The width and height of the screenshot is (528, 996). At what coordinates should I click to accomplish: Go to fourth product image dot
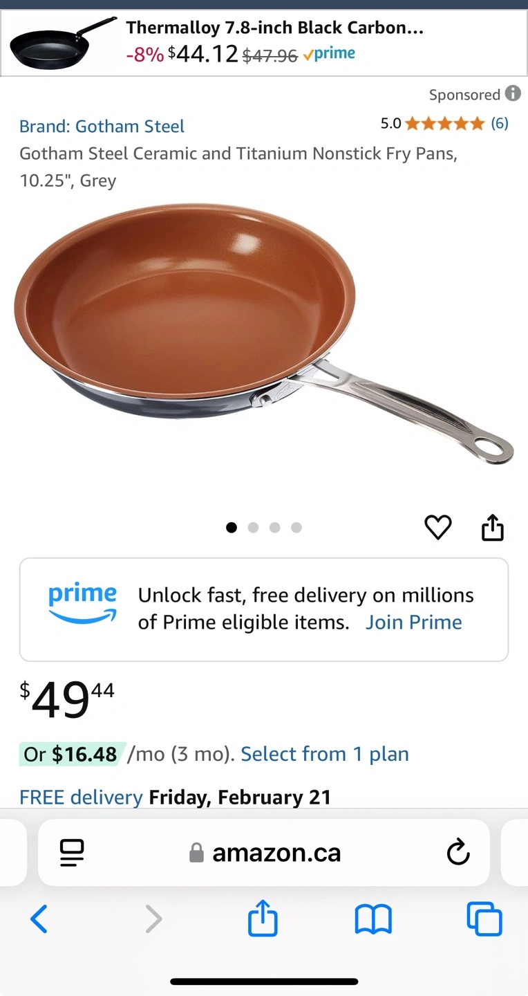click(x=296, y=528)
